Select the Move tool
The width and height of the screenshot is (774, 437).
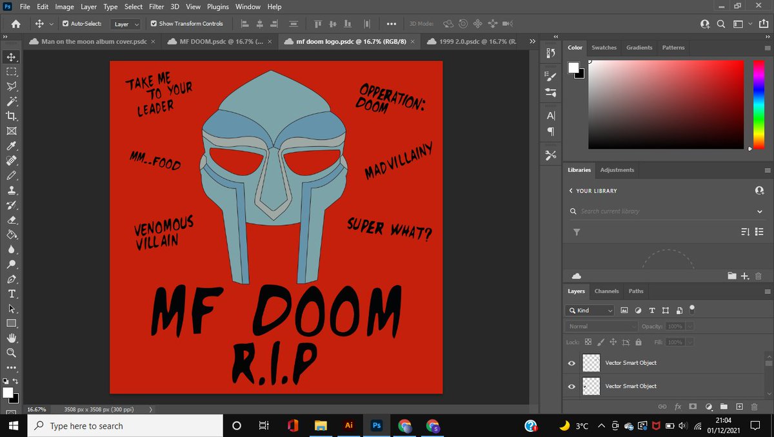click(x=12, y=57)
